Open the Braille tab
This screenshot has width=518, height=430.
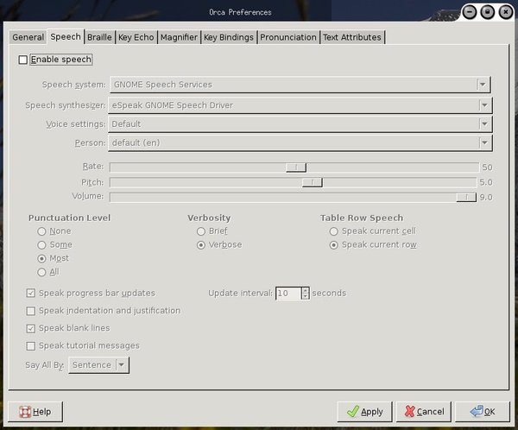point(99,37)
